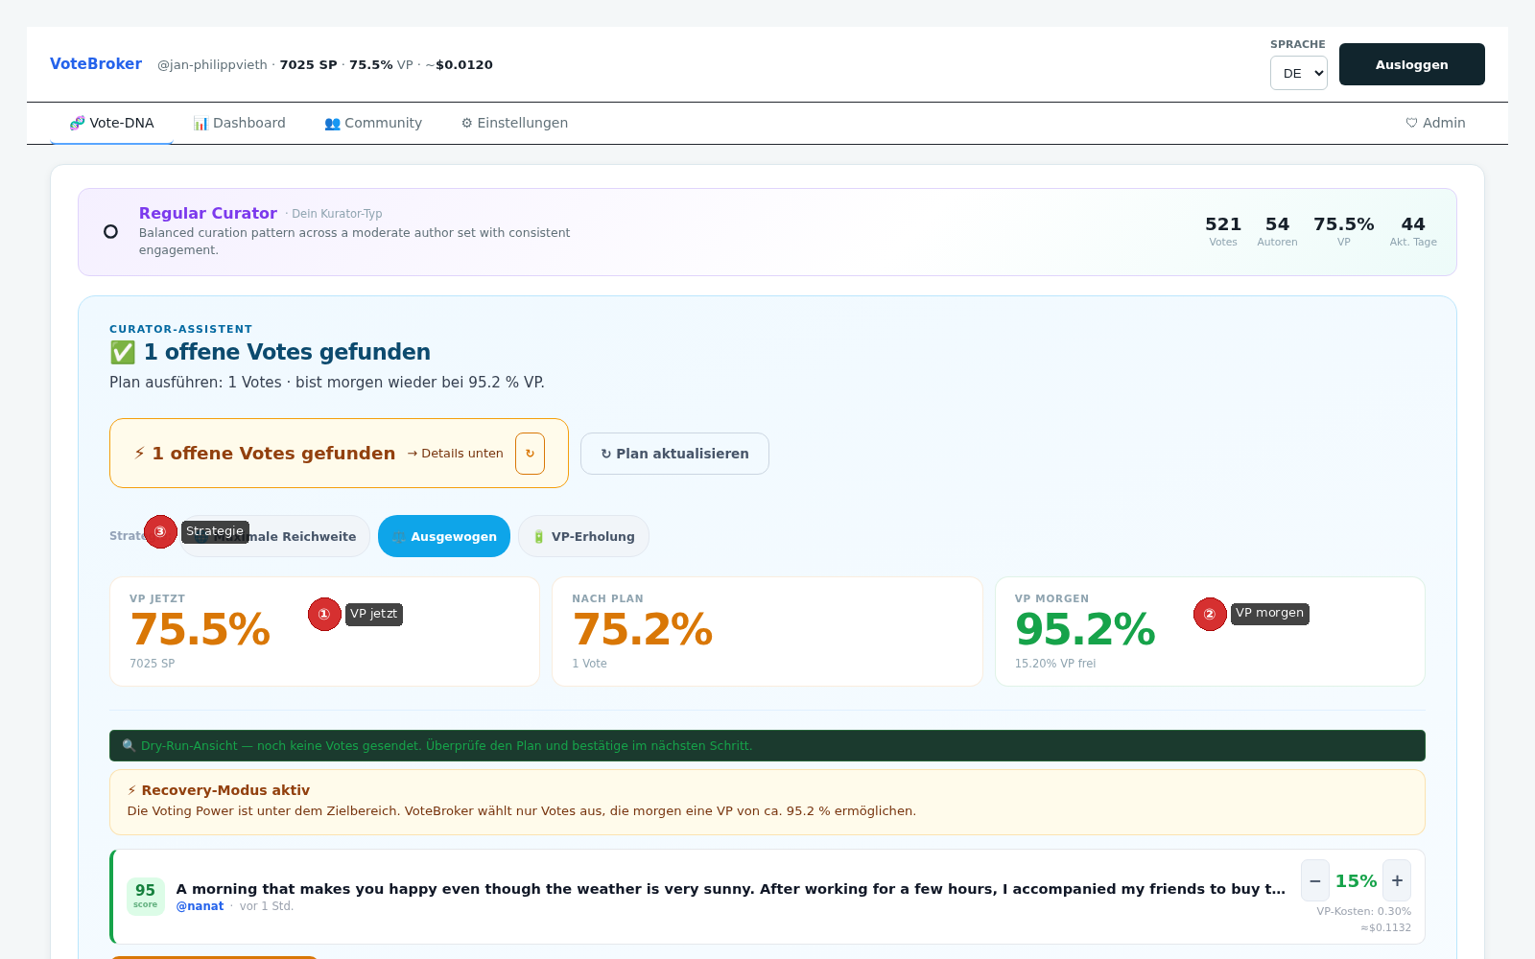The image size is (1535, 959).
Task: Decrease the vote weight with the minus button
Action: (1315, 880)
